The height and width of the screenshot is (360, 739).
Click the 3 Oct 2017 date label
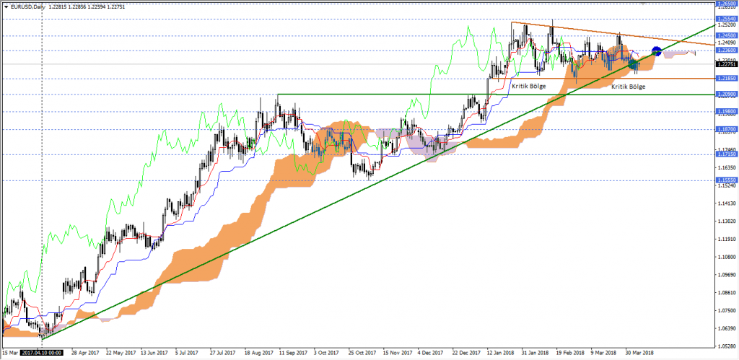(x=326, y=353)
